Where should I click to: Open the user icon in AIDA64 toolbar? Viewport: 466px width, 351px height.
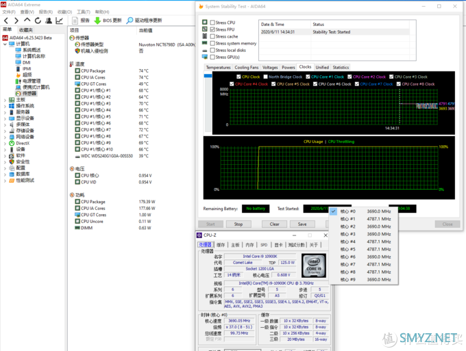49,21
